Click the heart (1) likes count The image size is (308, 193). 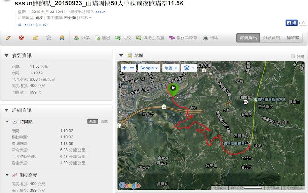(28, 24)
